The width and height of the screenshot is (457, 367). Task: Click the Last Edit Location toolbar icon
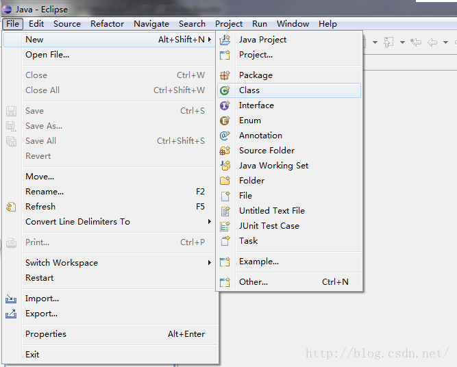pos(416,42)
